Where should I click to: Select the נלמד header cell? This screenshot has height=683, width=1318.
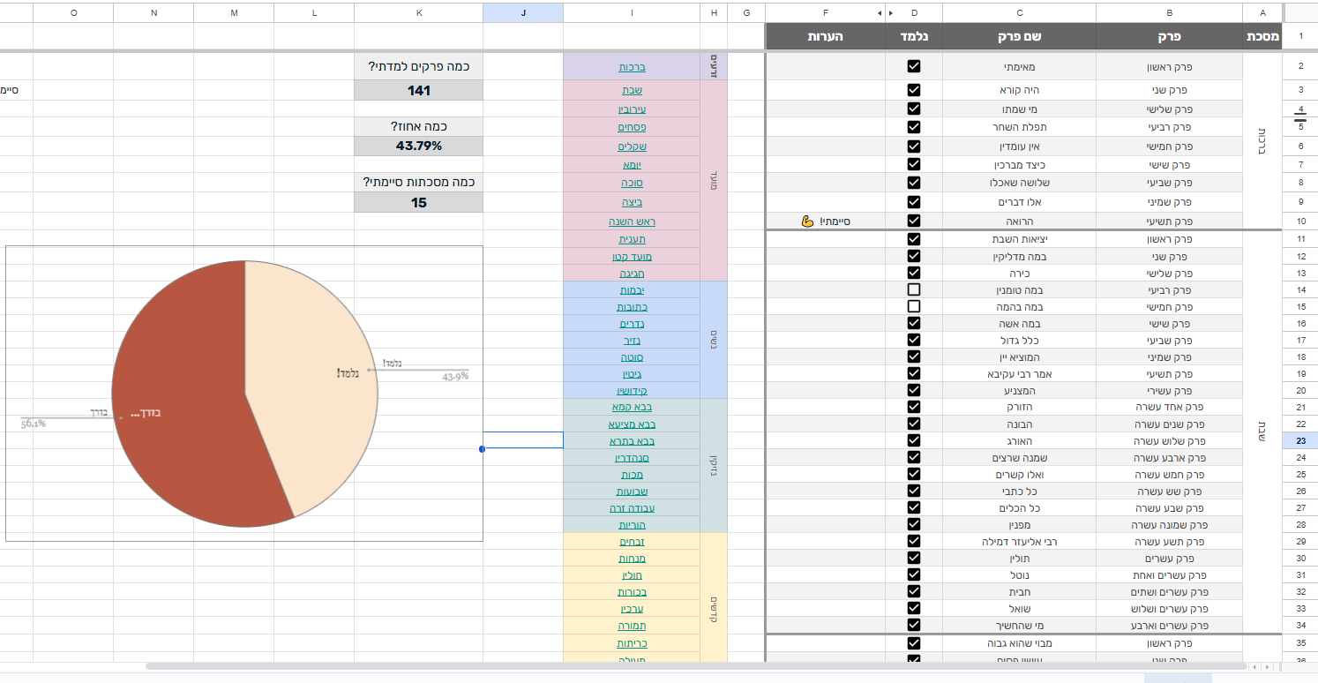(x=914, y=36)
